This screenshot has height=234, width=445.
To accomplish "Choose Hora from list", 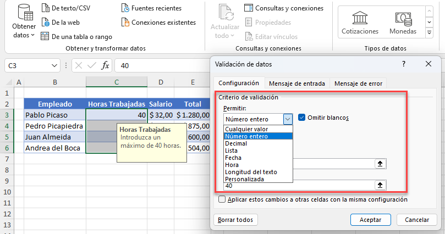I will click(258, 165).
